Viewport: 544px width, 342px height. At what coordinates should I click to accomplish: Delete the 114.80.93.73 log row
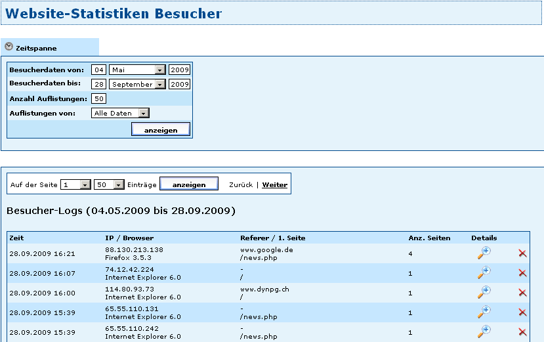point(522,293)
